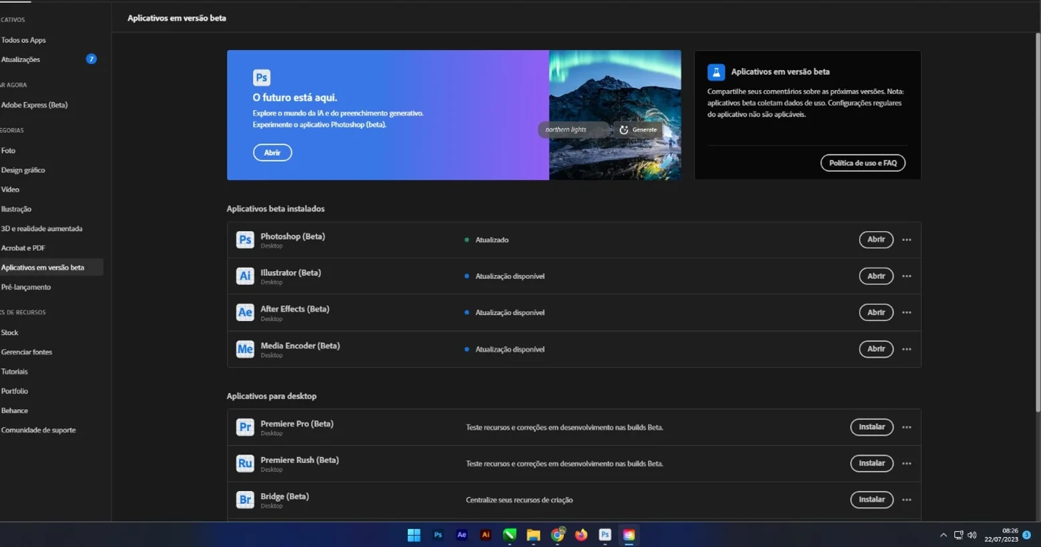Open more options for Premiere Pro (Beta)
Image resolution: width=1041 pixels, height=547 pixels.
[x=906, y=427]
